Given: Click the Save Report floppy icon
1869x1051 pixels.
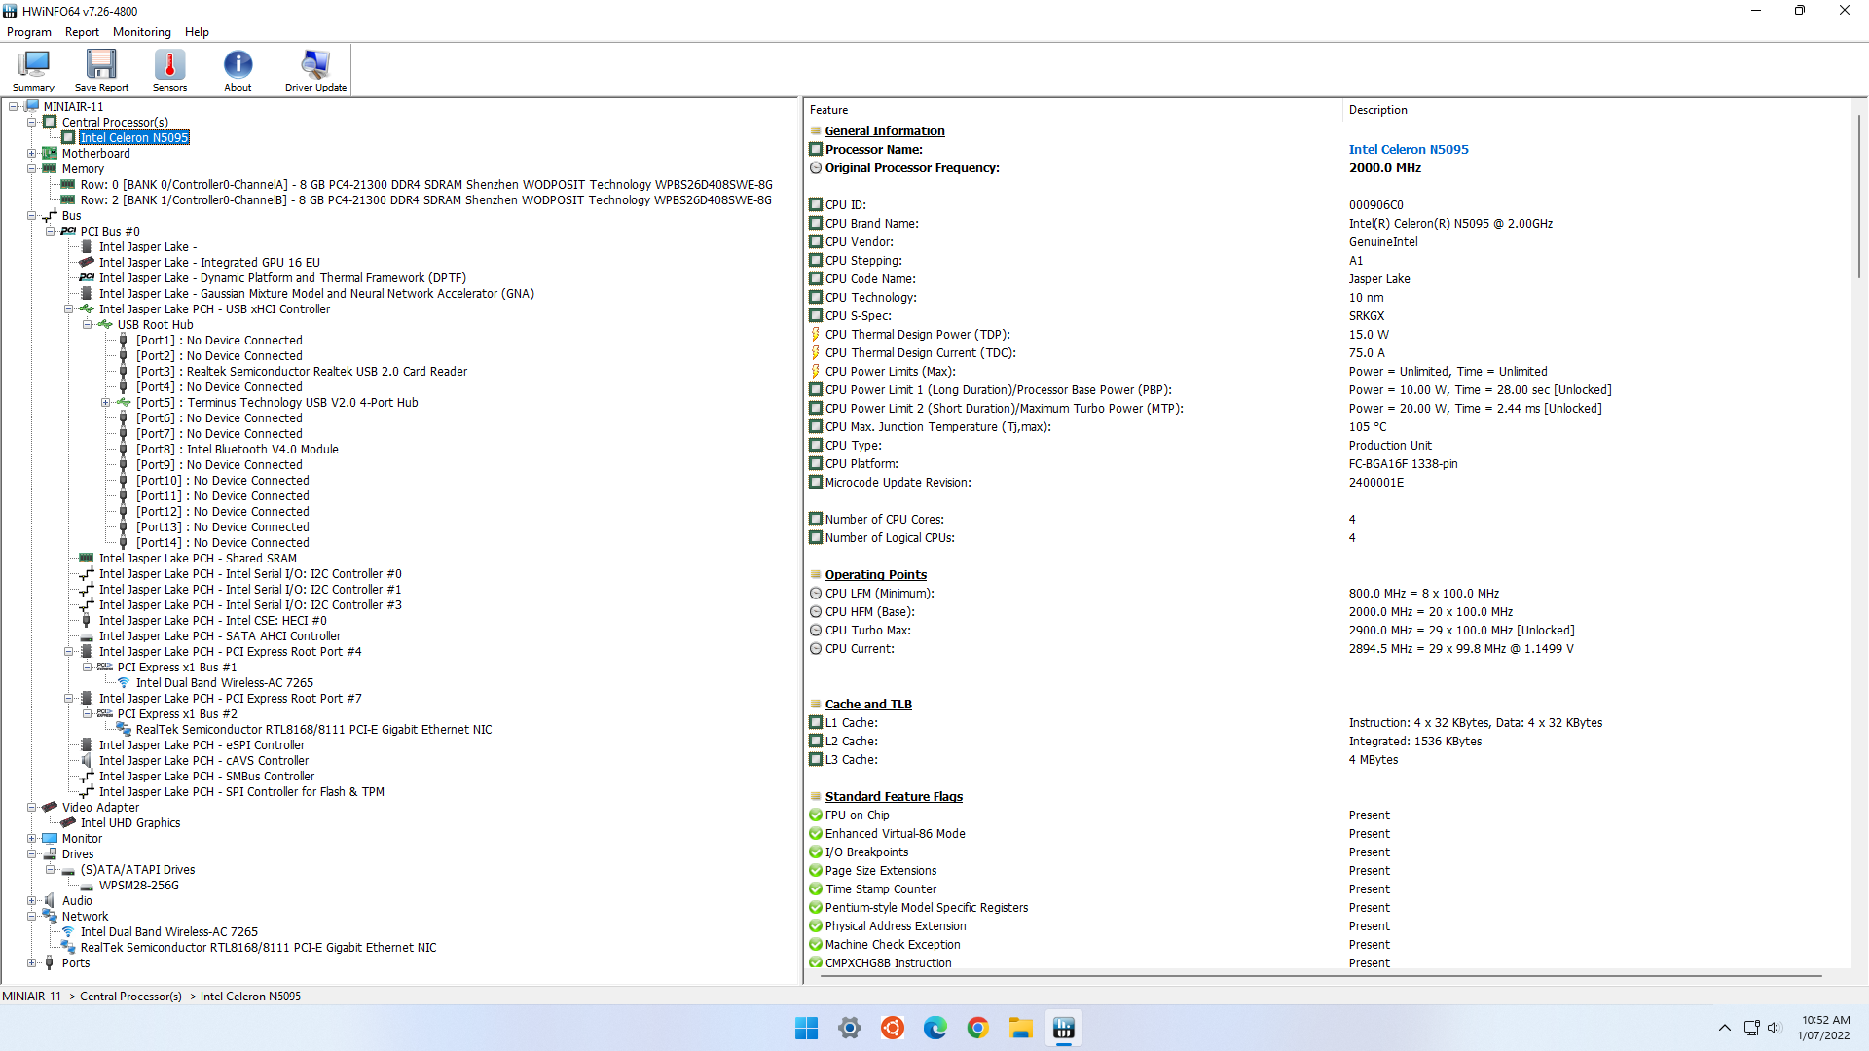Looking at the screenshot, I should tap(101, 70).
